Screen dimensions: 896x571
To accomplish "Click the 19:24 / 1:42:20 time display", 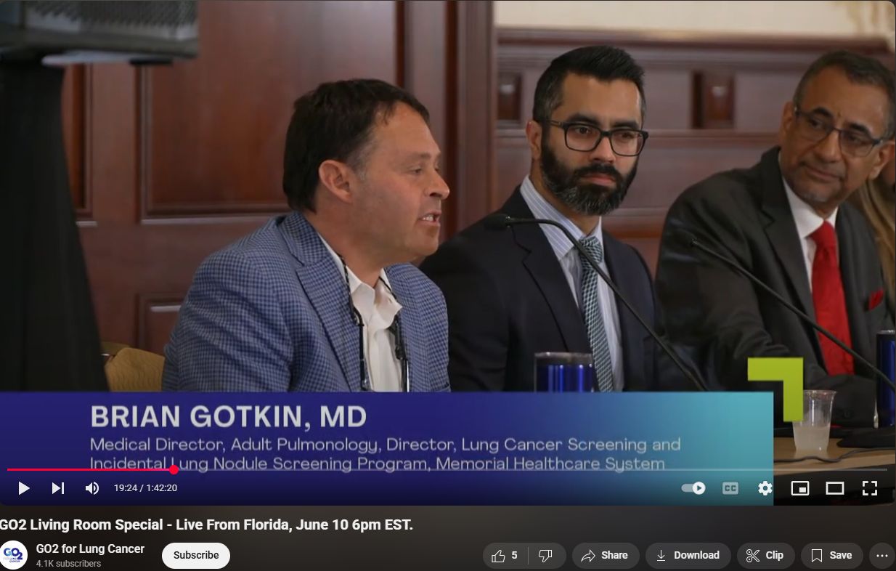I will 145,488.
